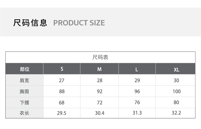Select the length value 32.2 cell
201x129 pixels.
point(176,113)
